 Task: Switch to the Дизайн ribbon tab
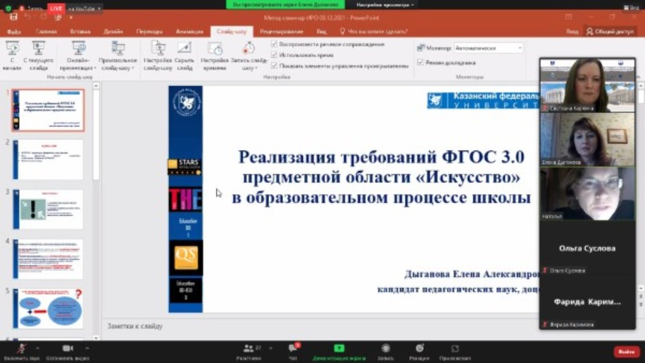pos(113,32)
